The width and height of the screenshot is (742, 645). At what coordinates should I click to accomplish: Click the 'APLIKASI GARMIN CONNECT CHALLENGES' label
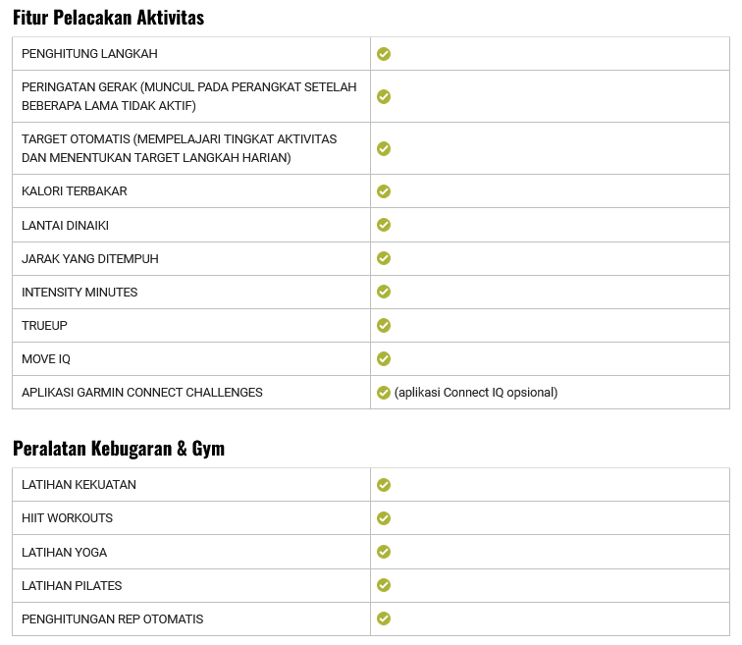[x=142, y=393]
